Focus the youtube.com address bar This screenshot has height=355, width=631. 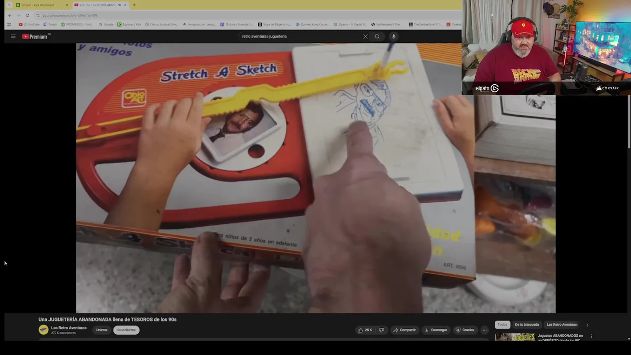(246, 15)
